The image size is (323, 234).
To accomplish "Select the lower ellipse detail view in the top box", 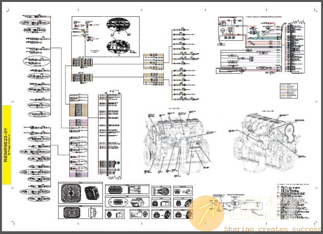I will pos(118,47).
